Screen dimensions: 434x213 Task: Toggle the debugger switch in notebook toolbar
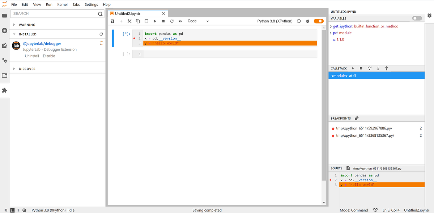(318, 21)
